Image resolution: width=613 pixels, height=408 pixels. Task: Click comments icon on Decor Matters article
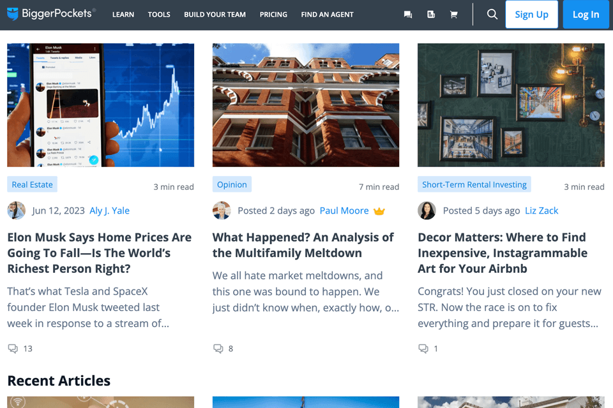[x=423, y=348]
